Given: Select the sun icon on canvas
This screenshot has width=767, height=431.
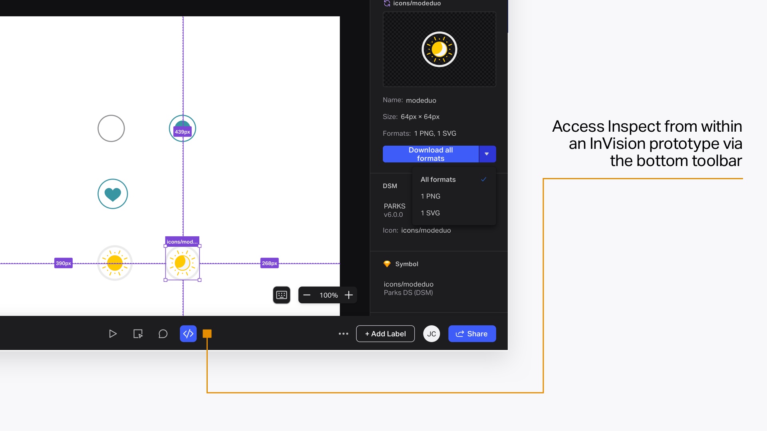Looking at the screenshot, I should coord(115,263).
